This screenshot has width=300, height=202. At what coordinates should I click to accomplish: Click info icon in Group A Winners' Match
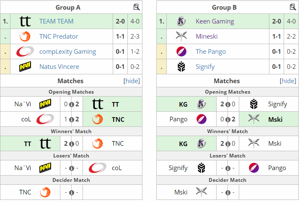pyautogui.click(x=72, y=144)
